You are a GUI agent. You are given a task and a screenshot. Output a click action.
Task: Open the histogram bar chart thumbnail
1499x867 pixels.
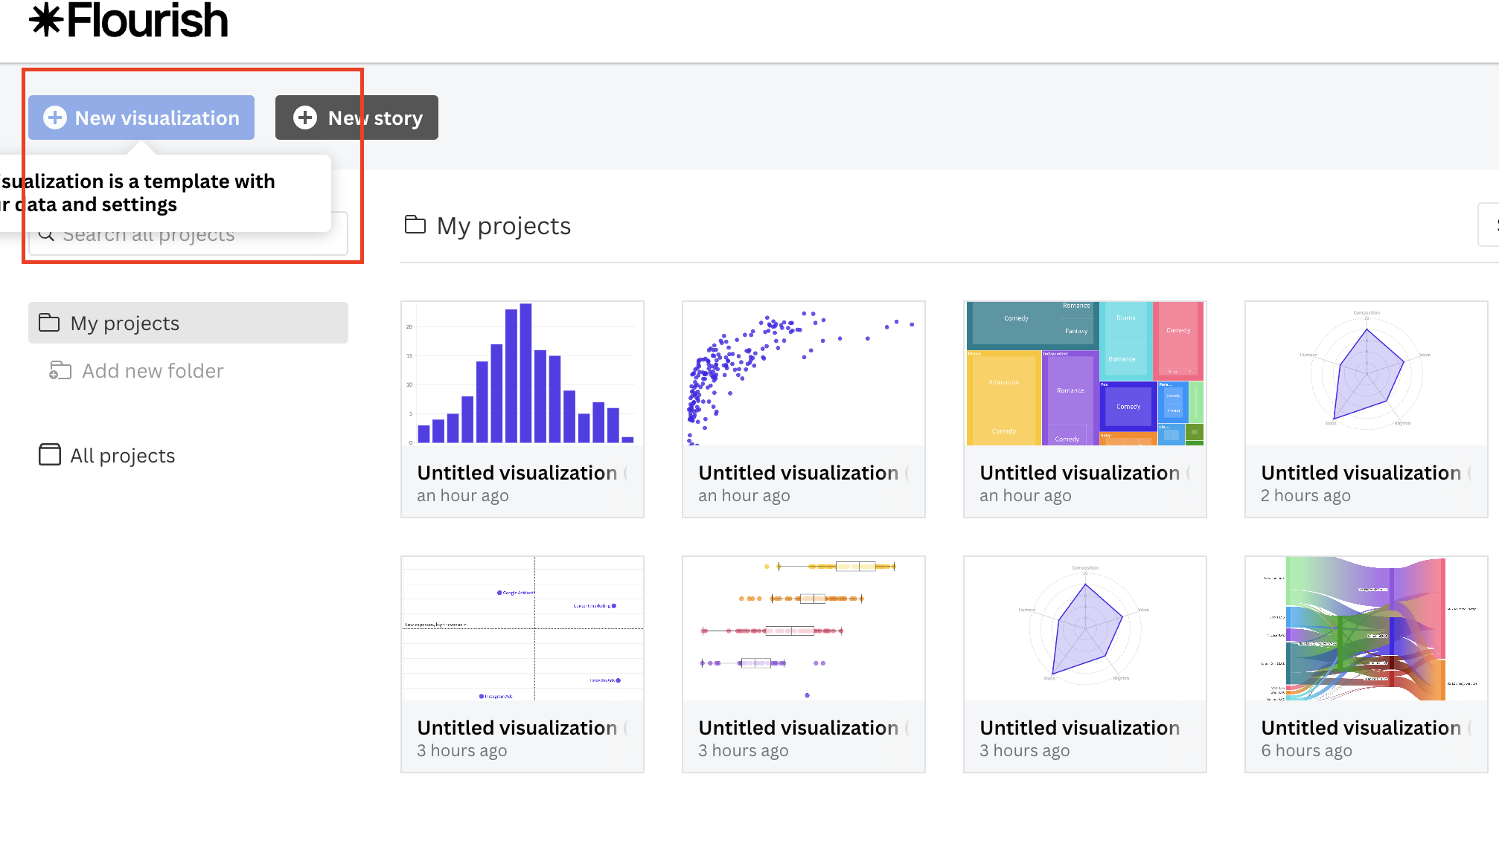(x=522, y=373)
